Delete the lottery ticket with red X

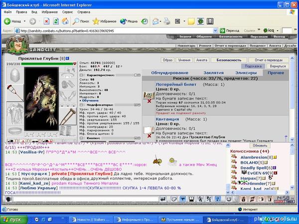[x=149, y=101]
